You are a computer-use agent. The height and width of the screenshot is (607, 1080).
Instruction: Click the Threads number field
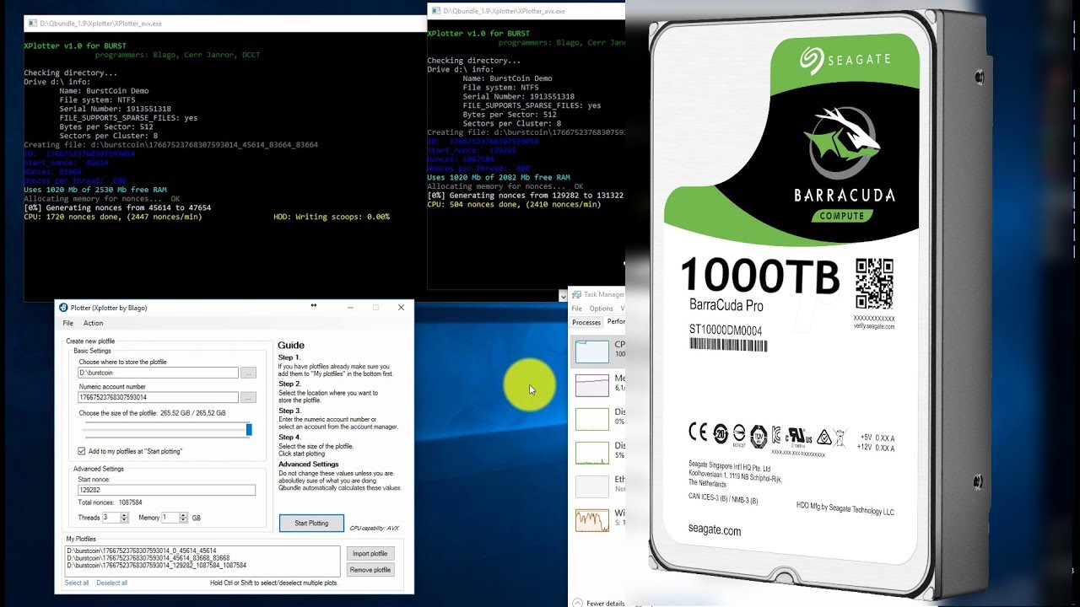111,518
